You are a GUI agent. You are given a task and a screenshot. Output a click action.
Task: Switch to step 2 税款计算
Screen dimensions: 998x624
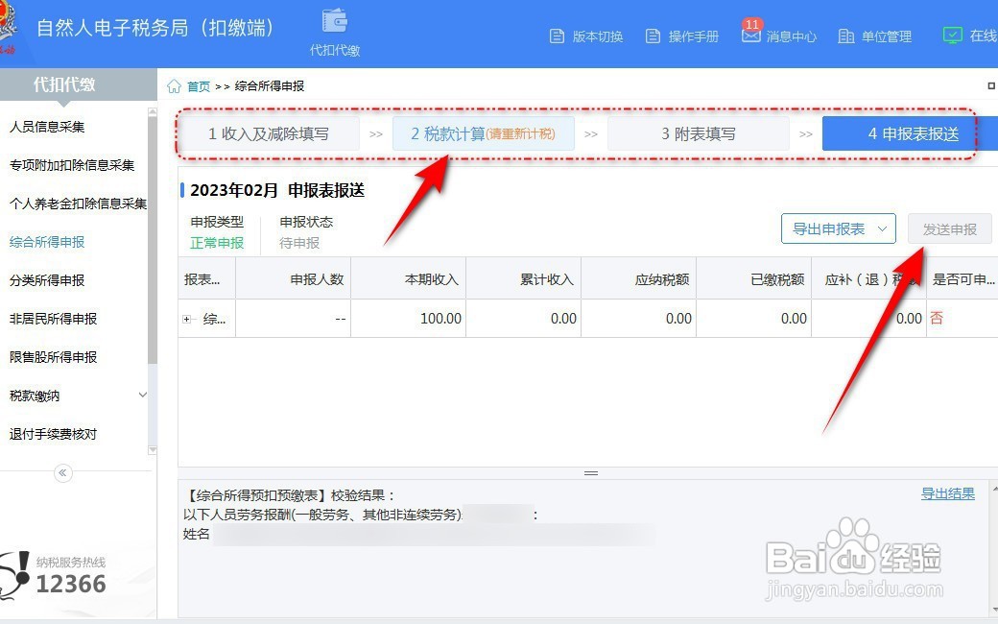[484, 132]
